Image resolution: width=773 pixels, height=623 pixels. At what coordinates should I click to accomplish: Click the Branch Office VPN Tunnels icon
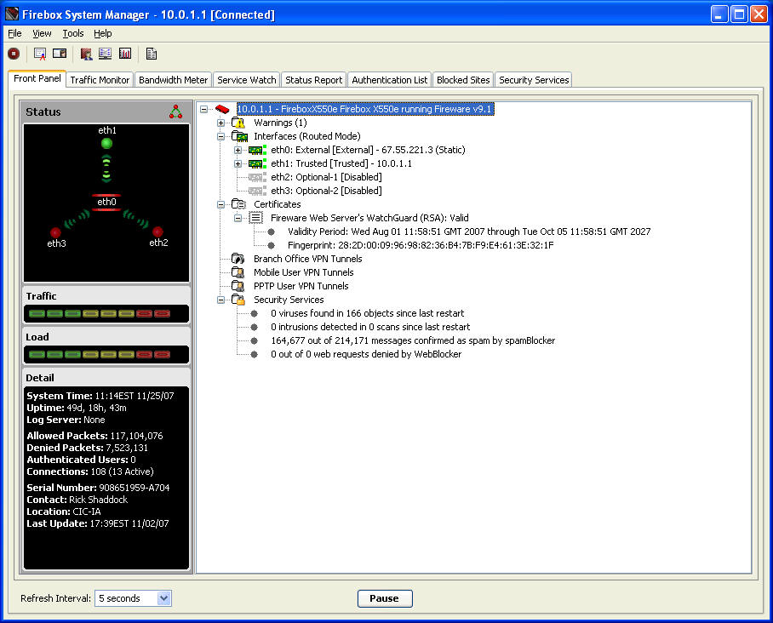click(238, 259)
